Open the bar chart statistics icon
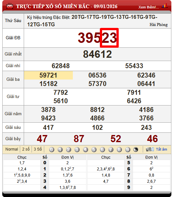173x197 pixels. click(165, 6)
